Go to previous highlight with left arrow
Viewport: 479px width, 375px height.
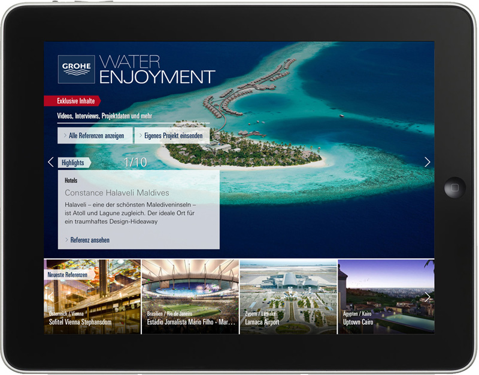50,162
